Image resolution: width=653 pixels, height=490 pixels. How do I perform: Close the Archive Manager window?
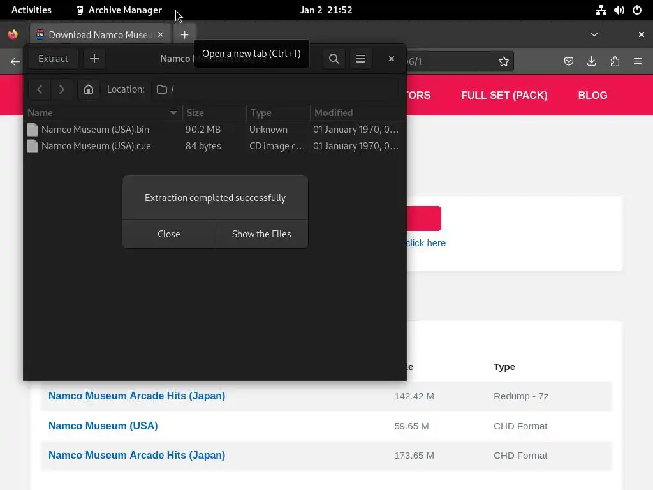pyautogui.click(x=391, y=59)
